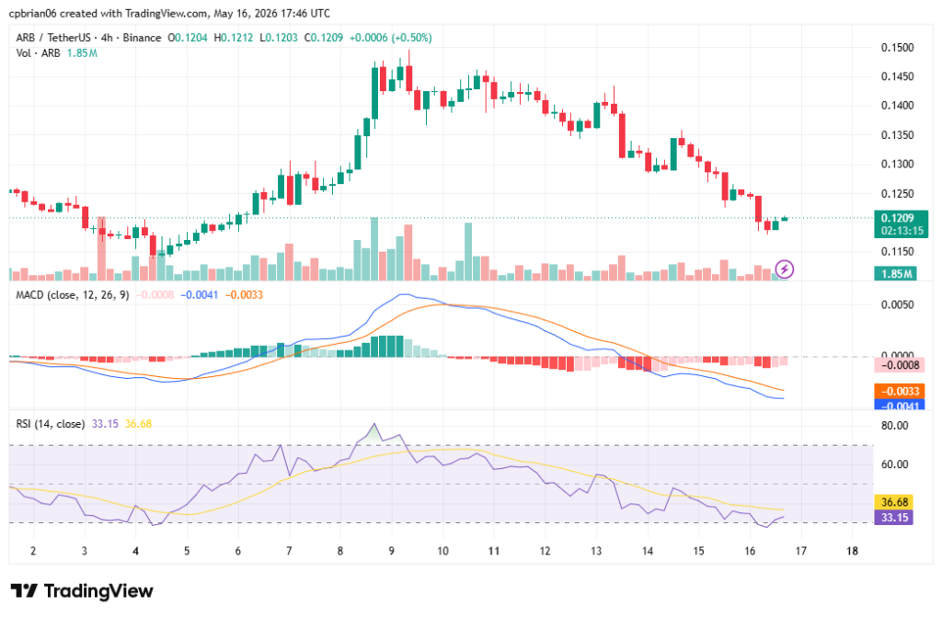The image size is (942, 618).
Task: Click the MACD legend value -0.0033
Action: pyautogui.click(x=244, y=295)
